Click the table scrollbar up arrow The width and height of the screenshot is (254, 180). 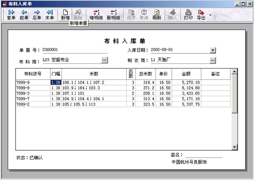point(234,72)
